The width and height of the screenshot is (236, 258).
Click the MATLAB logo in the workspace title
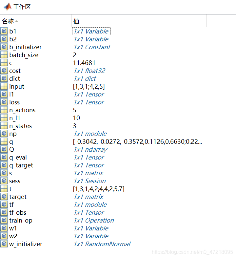click(8, 7)
